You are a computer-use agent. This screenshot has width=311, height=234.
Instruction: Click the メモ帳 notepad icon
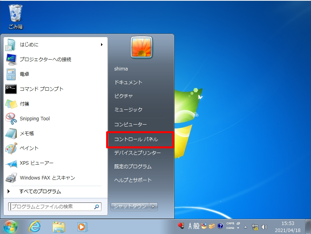coord(11,134)
